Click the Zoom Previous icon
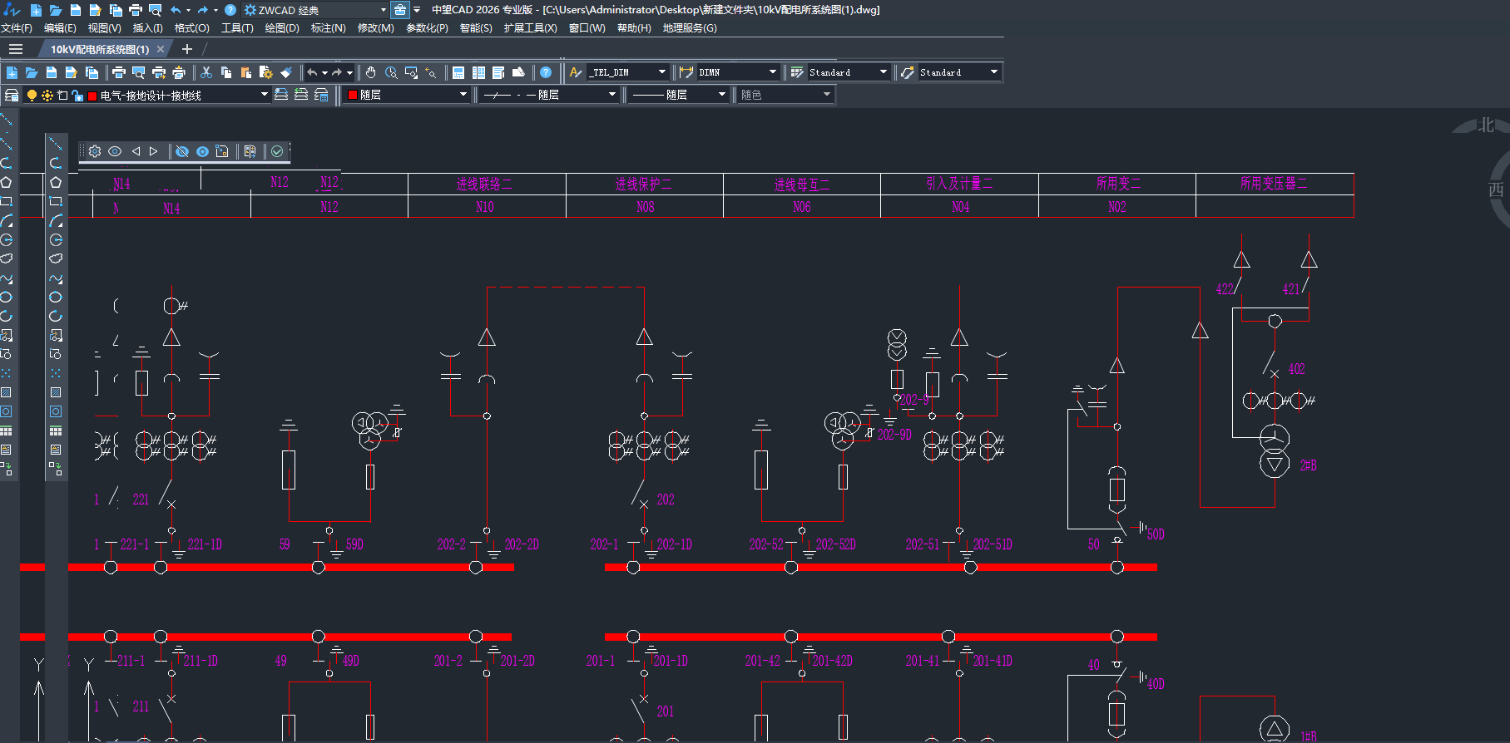 click(x=431, y=72)
